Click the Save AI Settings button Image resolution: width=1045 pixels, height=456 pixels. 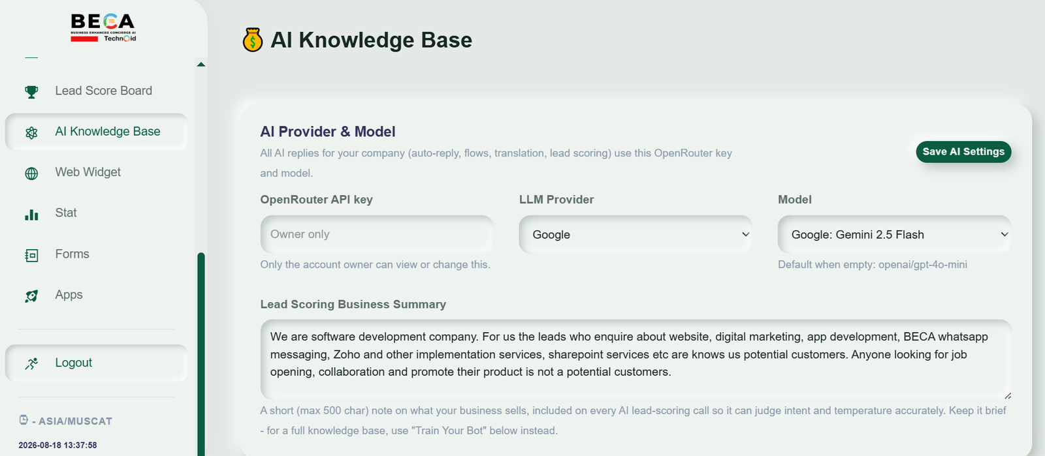(963, 151)
